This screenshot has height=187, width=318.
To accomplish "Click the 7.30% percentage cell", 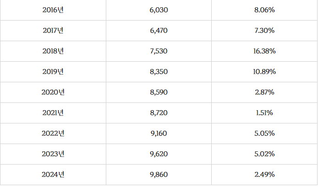I will pos(264,31).
